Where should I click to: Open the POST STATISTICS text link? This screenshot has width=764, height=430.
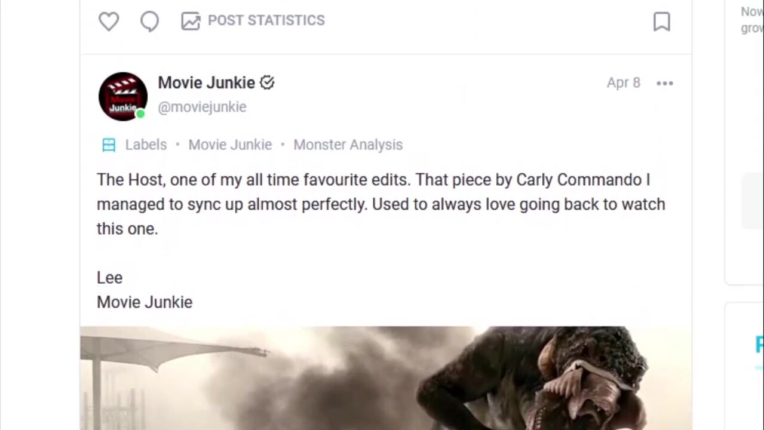pos(266,20)
